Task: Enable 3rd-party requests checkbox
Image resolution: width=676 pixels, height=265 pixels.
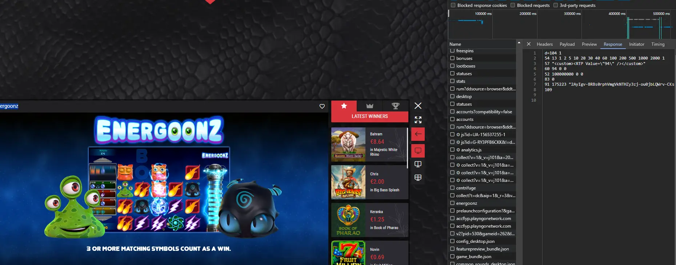Action: [556, 5]
